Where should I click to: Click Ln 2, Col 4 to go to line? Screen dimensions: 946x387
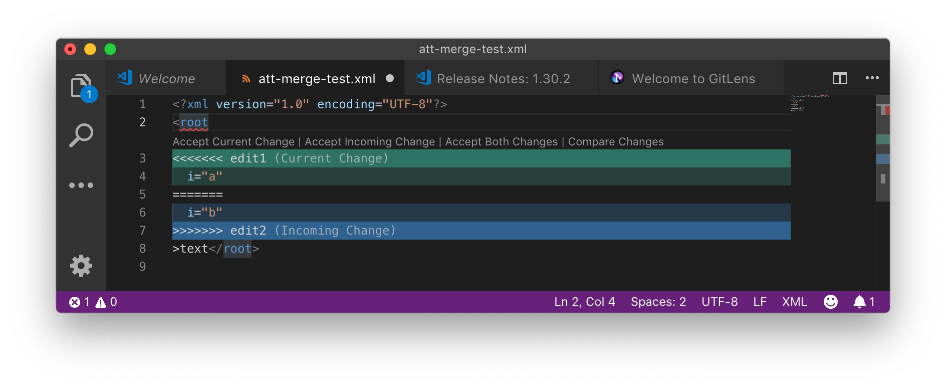pyautogui.click(x=585, y=301)
